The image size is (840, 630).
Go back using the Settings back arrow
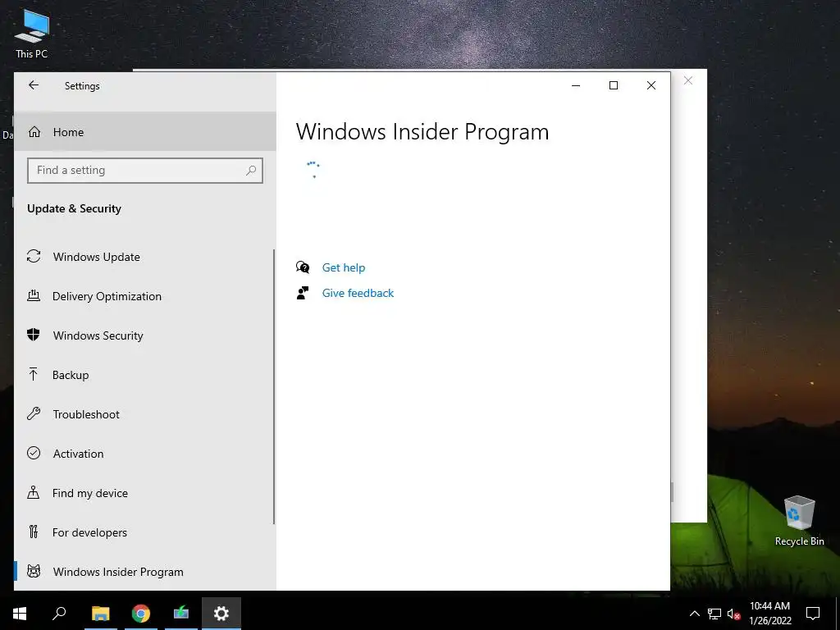coord(33,85)
